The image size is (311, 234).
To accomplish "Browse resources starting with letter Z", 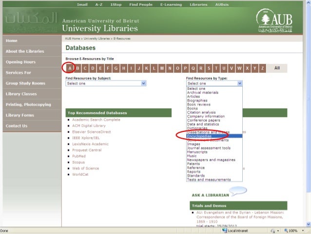I will [262, 68].
